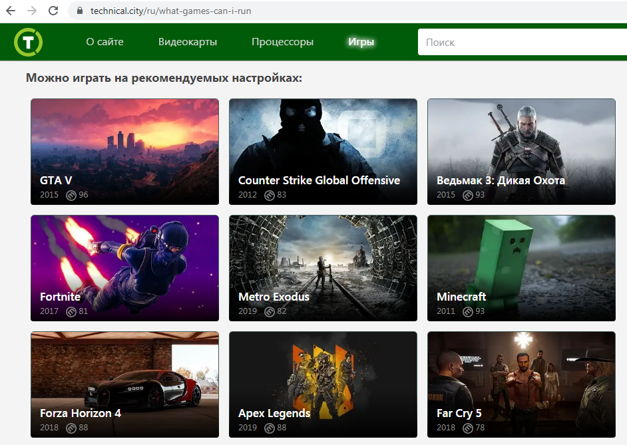
Task: Select the Игры menu item
Action: pyautogui.click(x=361, y=42)
